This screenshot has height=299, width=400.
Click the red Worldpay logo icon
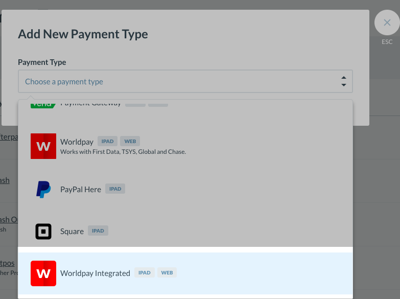[43, 146]
